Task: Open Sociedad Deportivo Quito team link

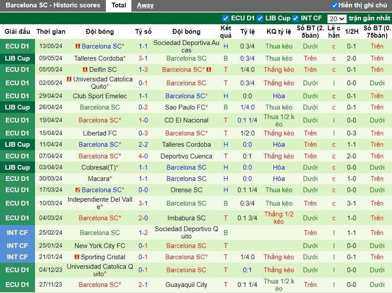Action: (x=186, y=232)
